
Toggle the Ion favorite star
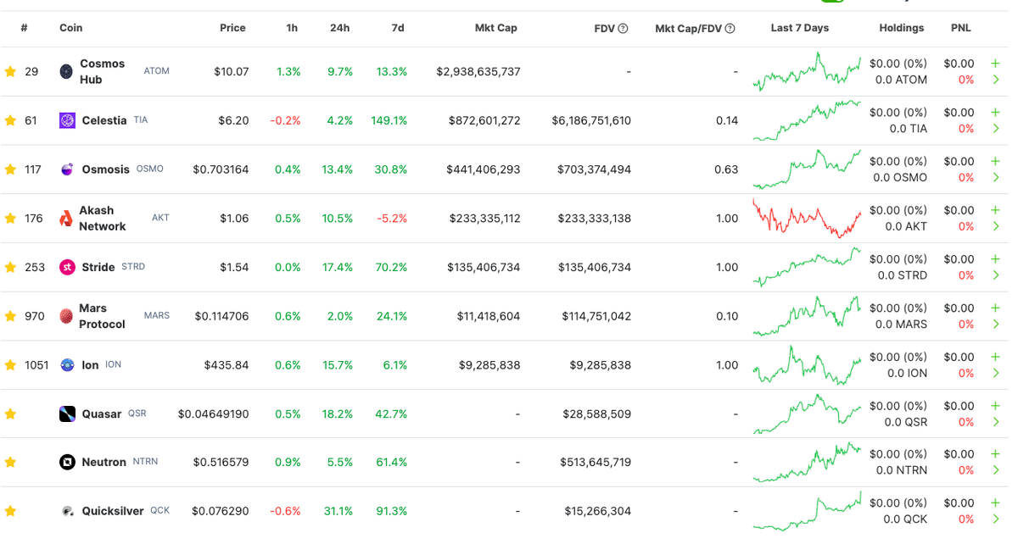[10, 365]
